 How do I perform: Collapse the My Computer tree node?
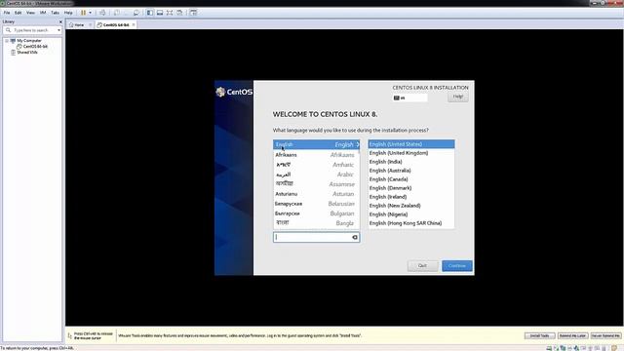(x=7, y=41)
